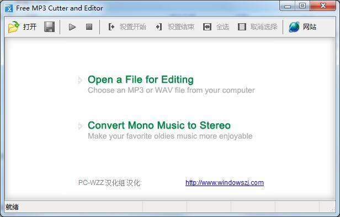Click the arrow beside Open a File
340x217 pixels.
coord(80,80)
